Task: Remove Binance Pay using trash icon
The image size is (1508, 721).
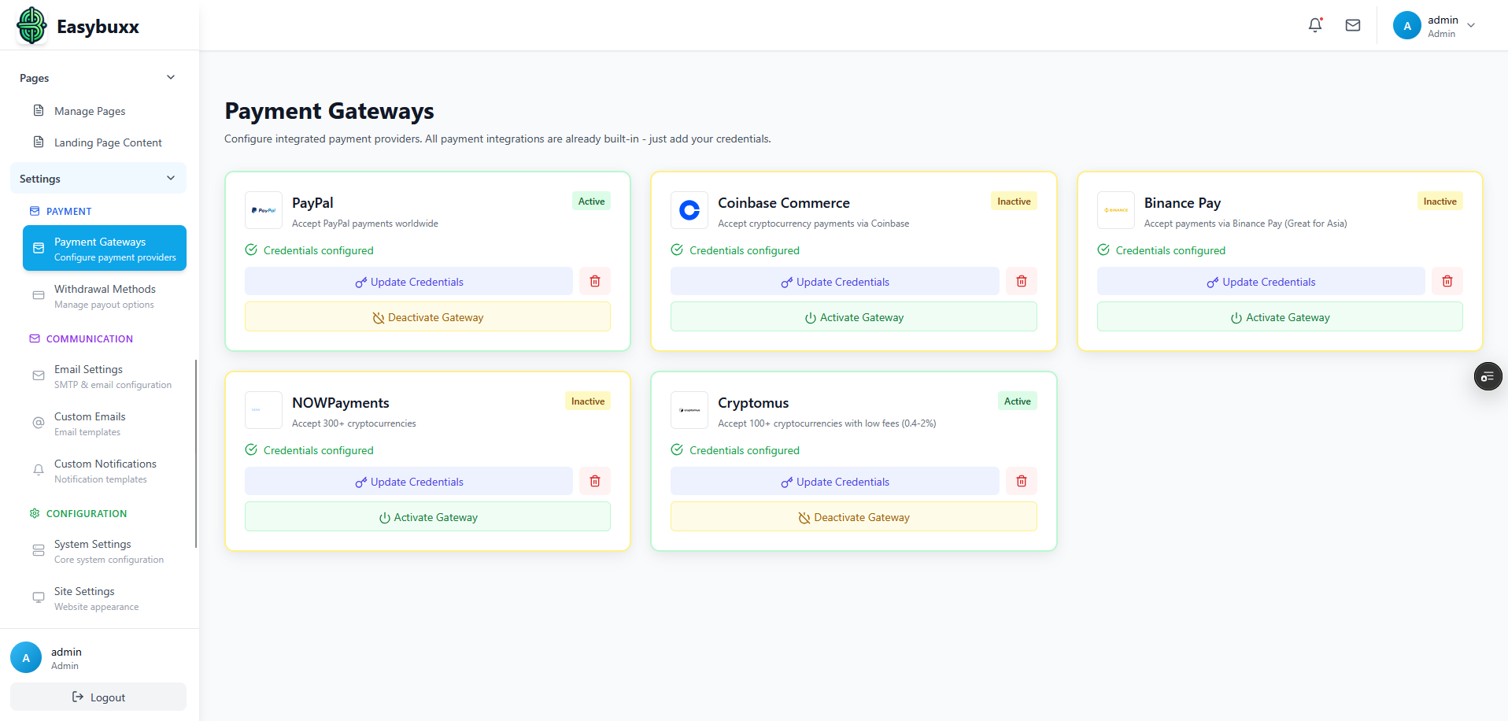Action: tap(1447, 281)
